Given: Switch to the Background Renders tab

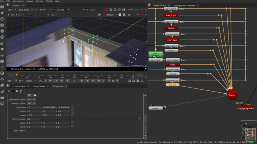Looking at the screenshot, I should click(184, 6).
